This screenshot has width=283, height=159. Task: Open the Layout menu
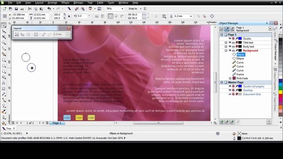pos(39,3)
